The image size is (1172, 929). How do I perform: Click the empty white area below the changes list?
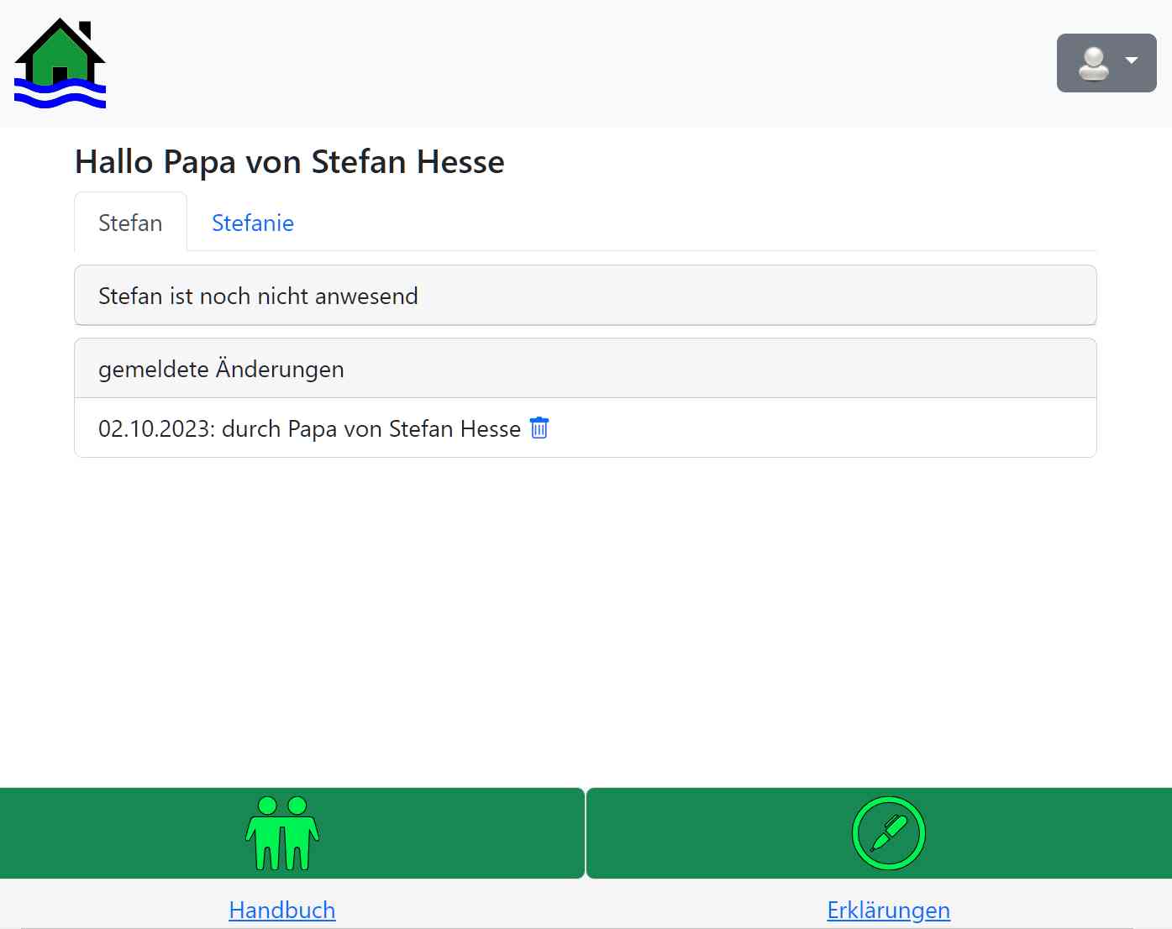(x=585, y=622)
